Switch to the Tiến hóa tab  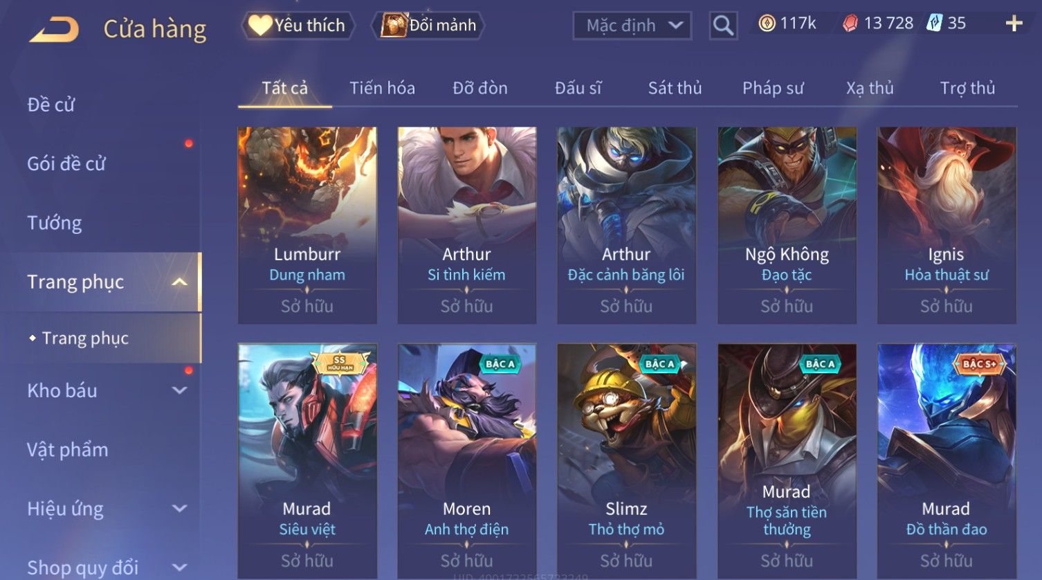382,88
